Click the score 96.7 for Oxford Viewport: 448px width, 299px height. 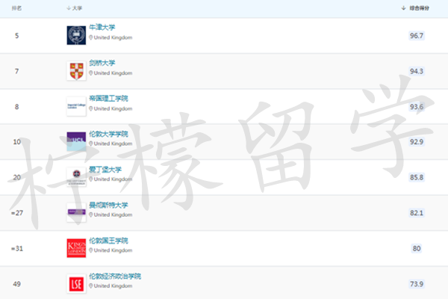tap(417, 36)
